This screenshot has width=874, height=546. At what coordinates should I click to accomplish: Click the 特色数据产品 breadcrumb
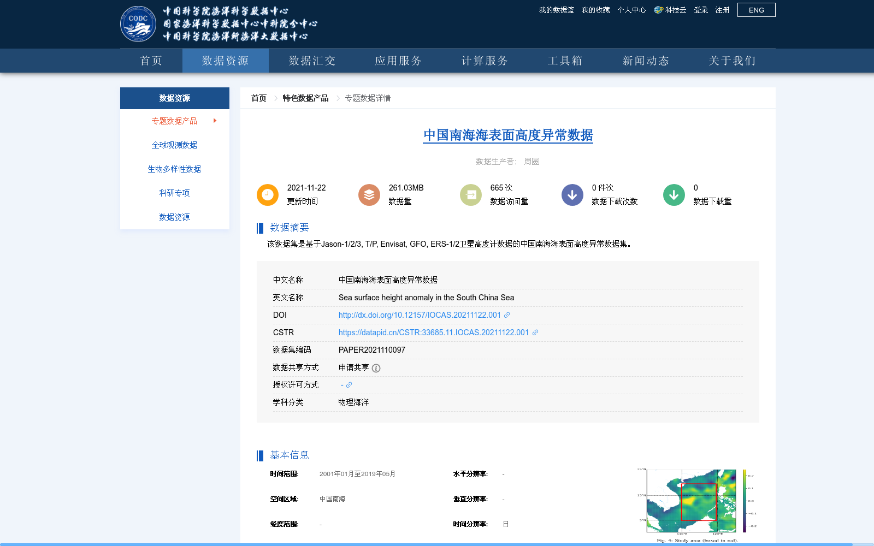[x=305, y=98]
